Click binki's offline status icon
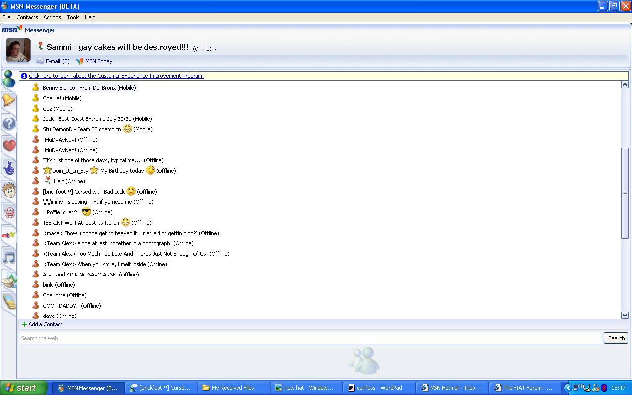Screen dimensions: 632x395 tap(36, 284)
